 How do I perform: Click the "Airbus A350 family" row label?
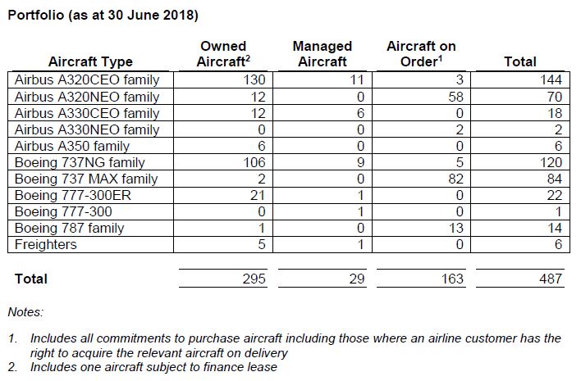[x=73, y=146]
